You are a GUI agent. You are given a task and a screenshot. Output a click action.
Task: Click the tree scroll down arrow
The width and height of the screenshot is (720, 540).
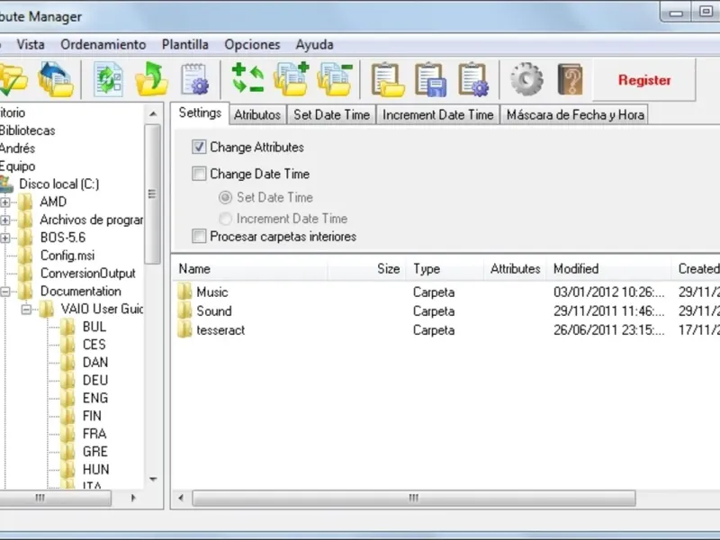click(153, 479)
